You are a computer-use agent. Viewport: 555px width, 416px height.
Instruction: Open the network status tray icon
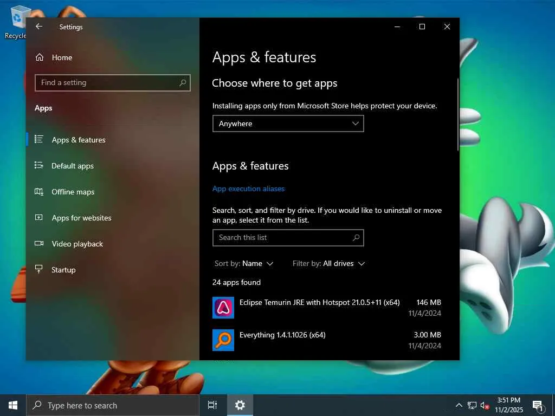click(472, 405)
